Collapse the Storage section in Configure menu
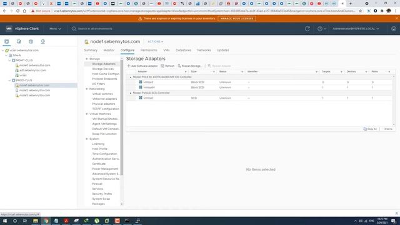This screenshot has width=400, height=225. click(x=87, y=59)
